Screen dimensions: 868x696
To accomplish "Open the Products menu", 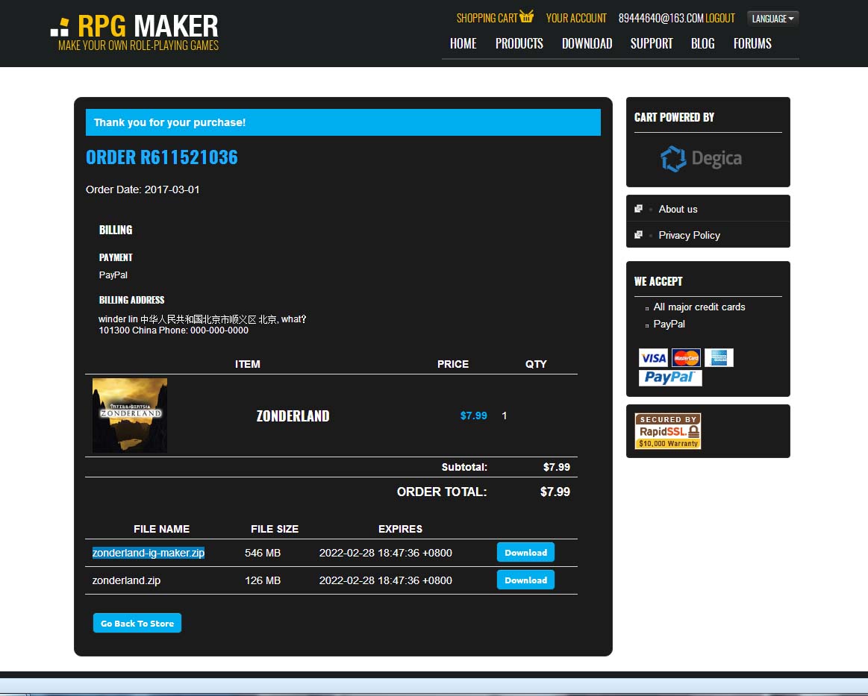I will click(519, 43).
